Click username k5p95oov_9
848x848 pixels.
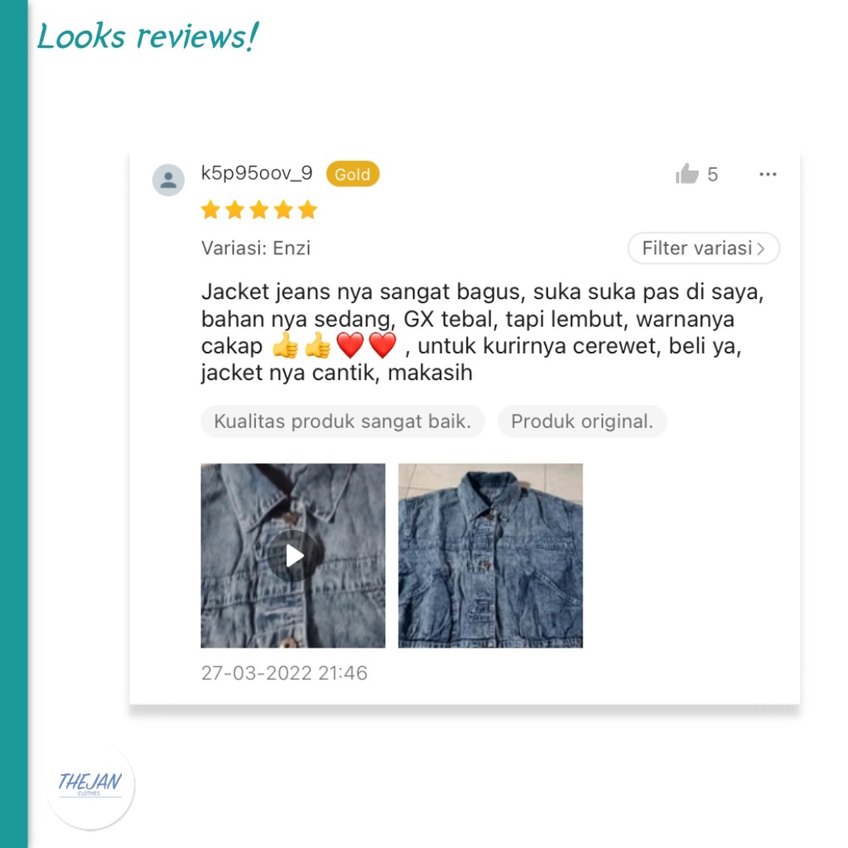click(x=257, y=173)
